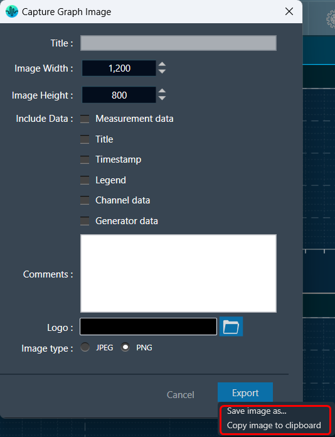Choose Copy image to clipboard

275,425
